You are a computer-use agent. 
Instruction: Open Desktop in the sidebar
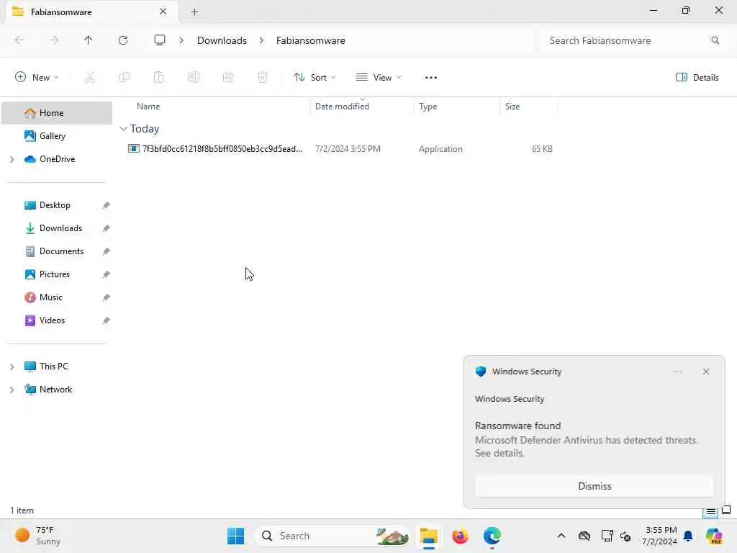tap(55, 205)
